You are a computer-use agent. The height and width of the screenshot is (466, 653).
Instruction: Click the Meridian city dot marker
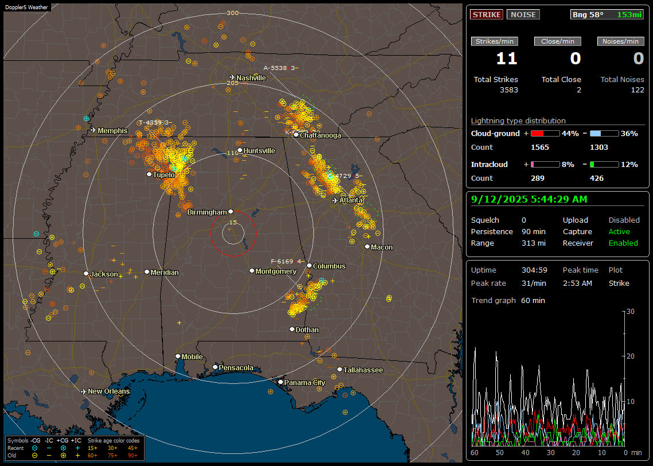pyautogui.click(x=147, y=272)
